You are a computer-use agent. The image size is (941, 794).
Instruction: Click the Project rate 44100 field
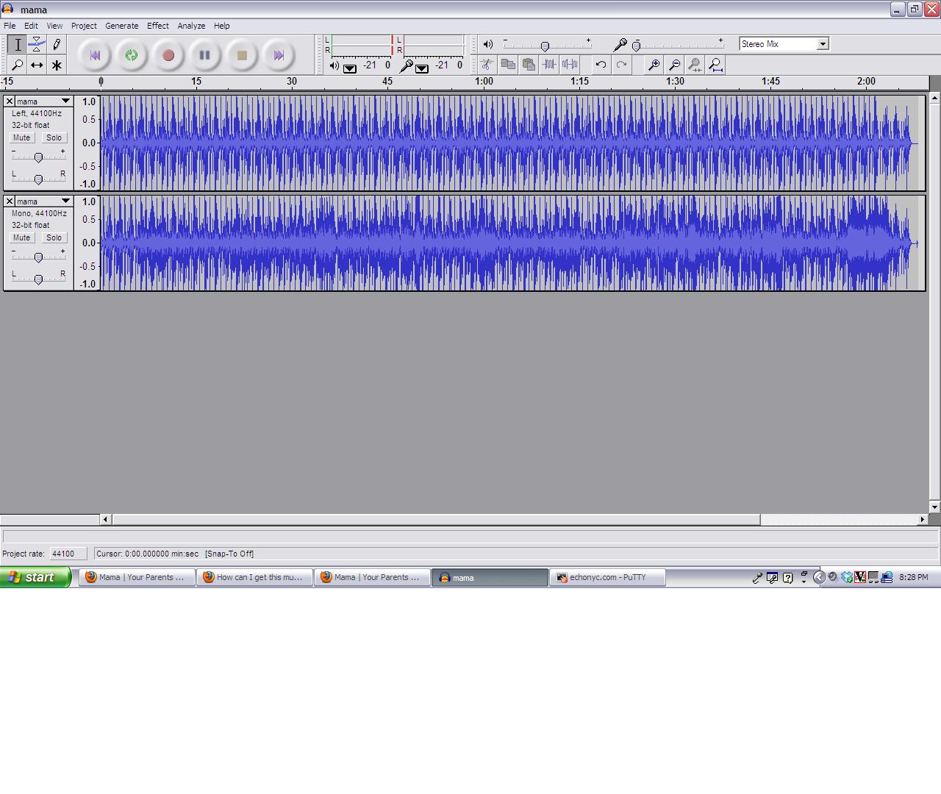68,554
